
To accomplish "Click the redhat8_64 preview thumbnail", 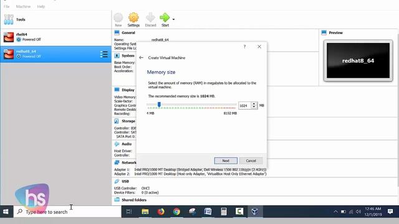I will 358,60.
